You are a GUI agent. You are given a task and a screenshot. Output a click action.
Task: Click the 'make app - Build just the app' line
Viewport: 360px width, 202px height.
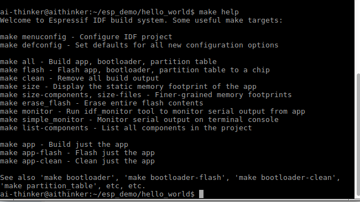(64, 145)
